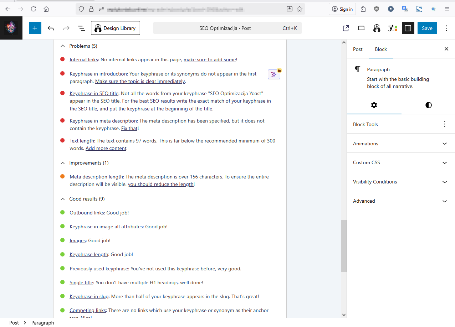Click the block inserter plus button

click(x=35, y=28)
